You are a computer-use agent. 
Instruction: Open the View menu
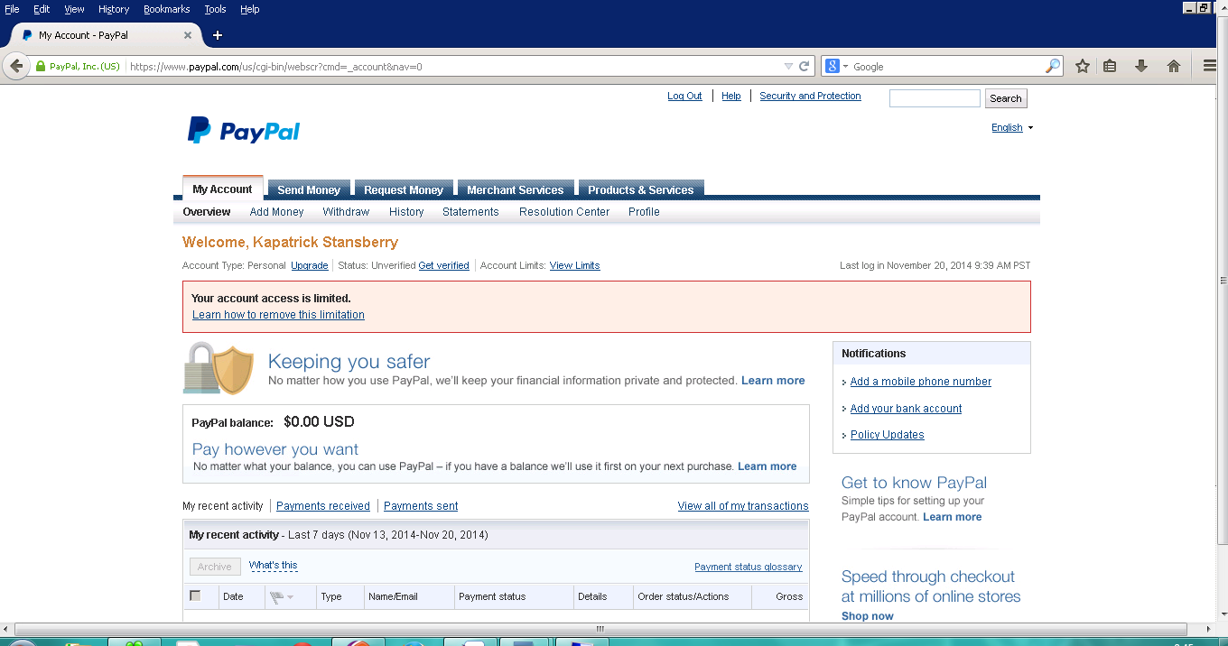74,9
